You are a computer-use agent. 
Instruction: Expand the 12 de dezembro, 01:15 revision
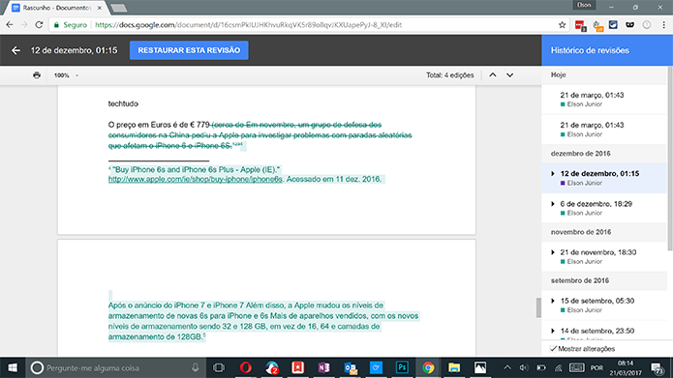tap(553, 174)
